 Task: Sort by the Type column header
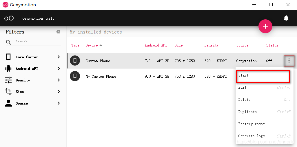[x=75, y=45]
